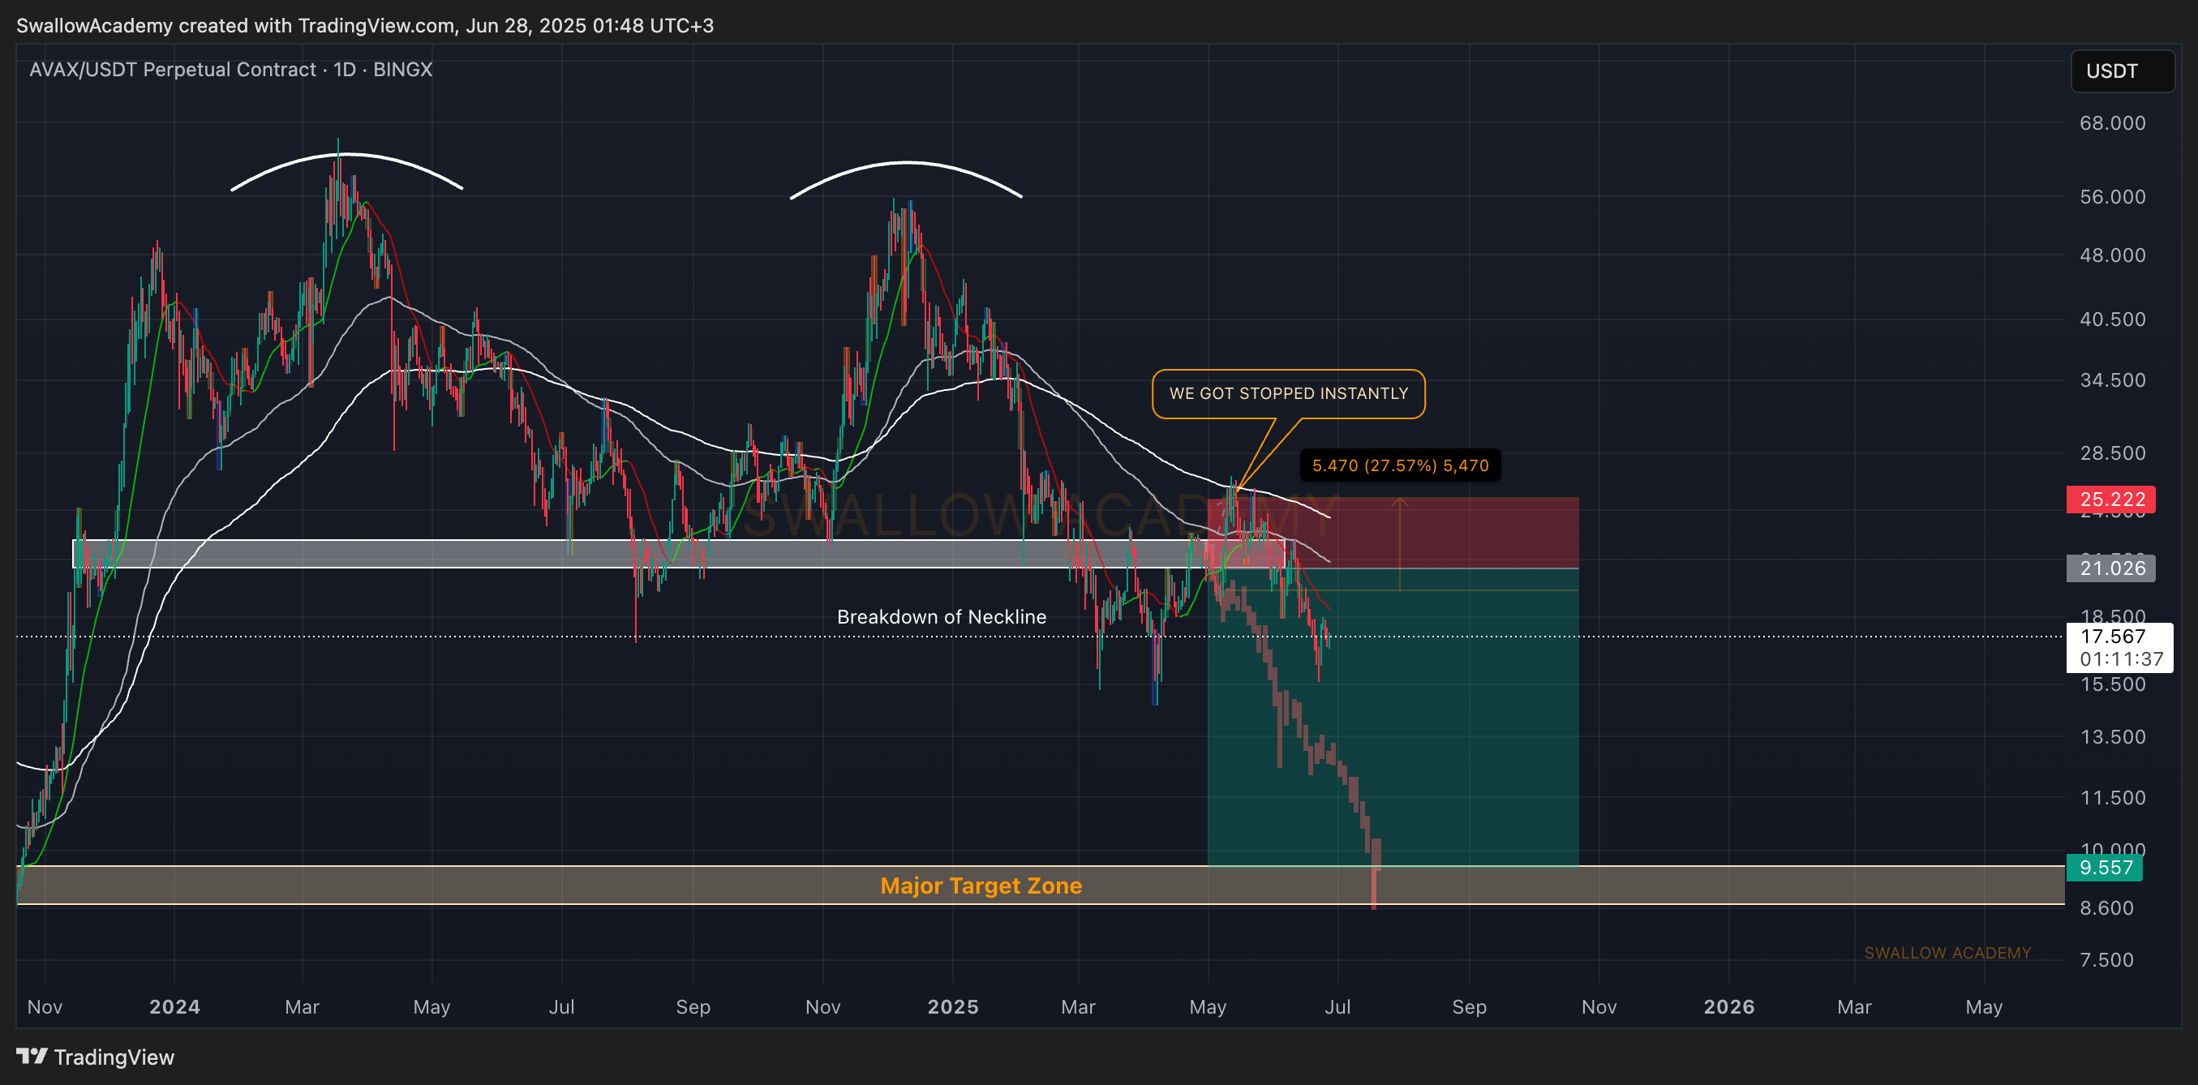Click the TradingView logo
The height and width of the screenshot is (1085, 2198).
click(96, 1057)
